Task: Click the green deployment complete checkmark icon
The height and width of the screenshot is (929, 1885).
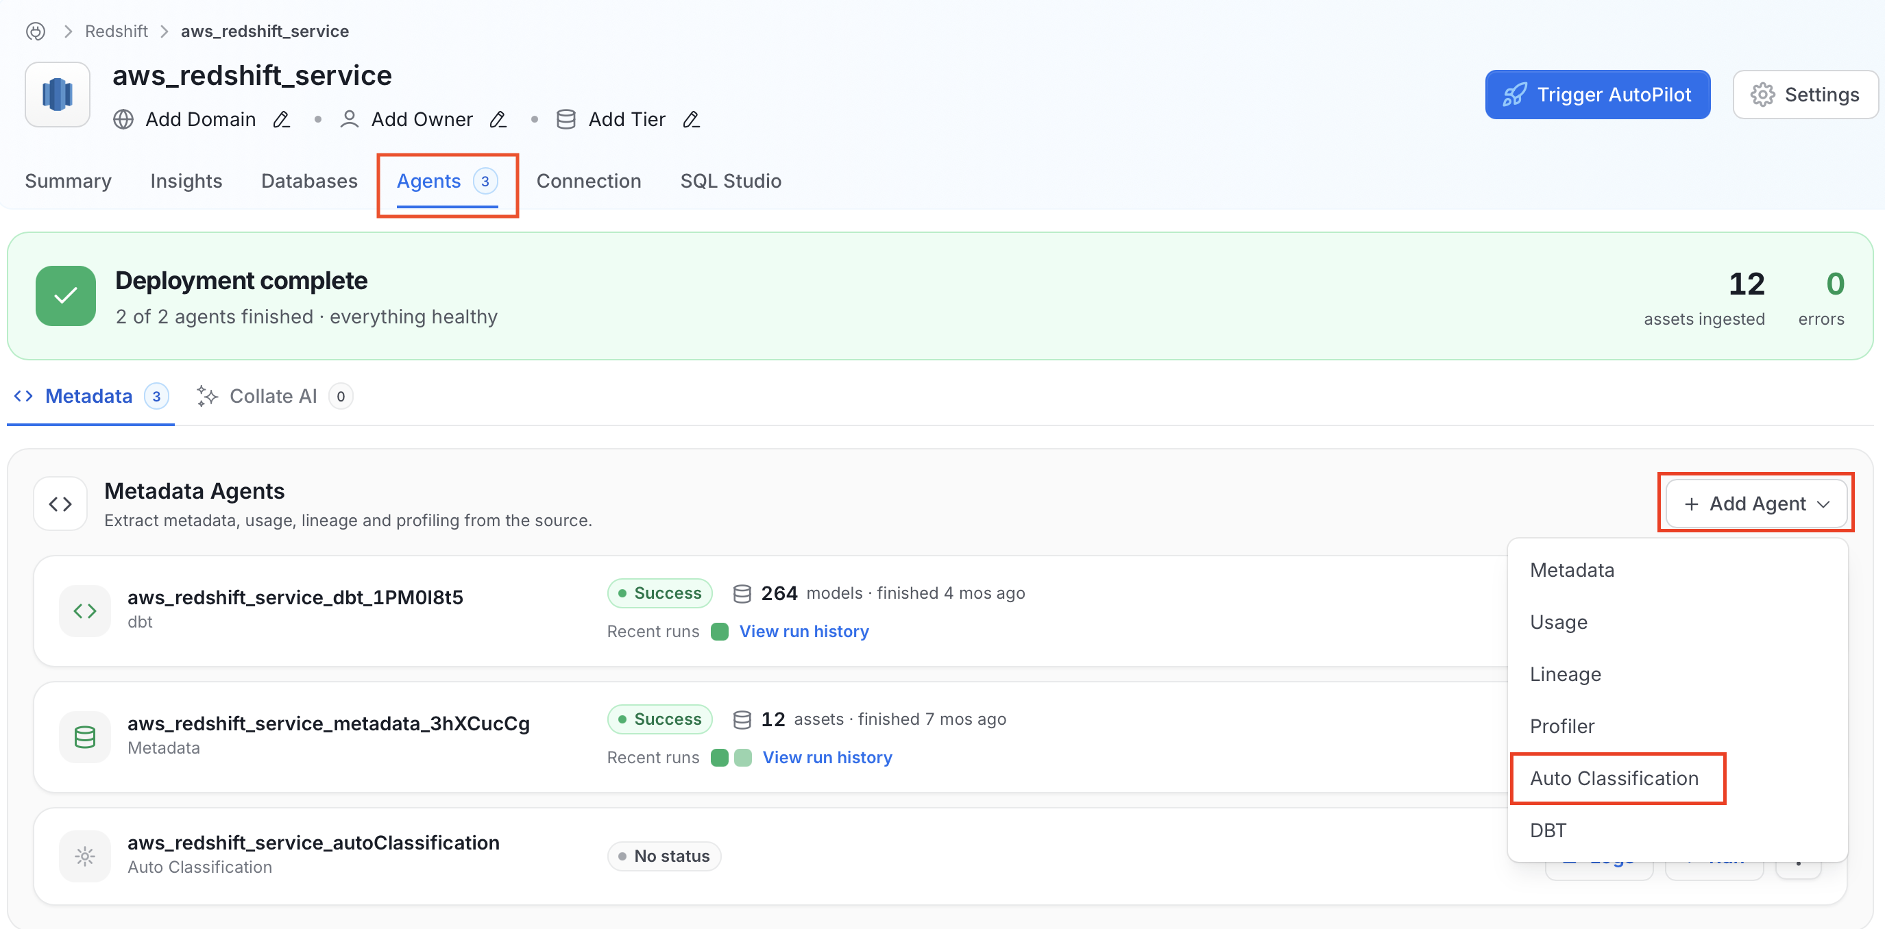Action: click(x=66, y=295)
